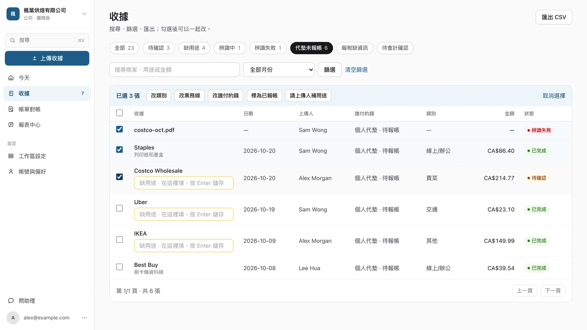587x330 pixels.
Task: Click the document icon beside 帳單對帳
Action: 11,109
